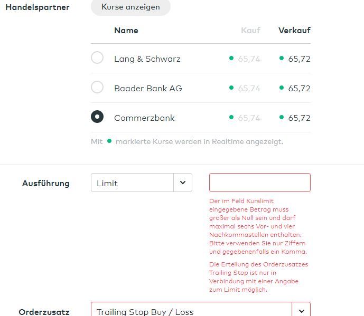The height and width of the screenshot is (316, 364).
Task: Select the Commerzbank radio button
Action: [x=97, y=117]
